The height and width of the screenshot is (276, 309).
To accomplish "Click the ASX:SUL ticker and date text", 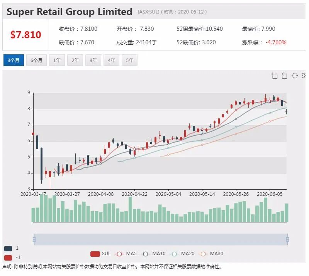I will point(172,12).
